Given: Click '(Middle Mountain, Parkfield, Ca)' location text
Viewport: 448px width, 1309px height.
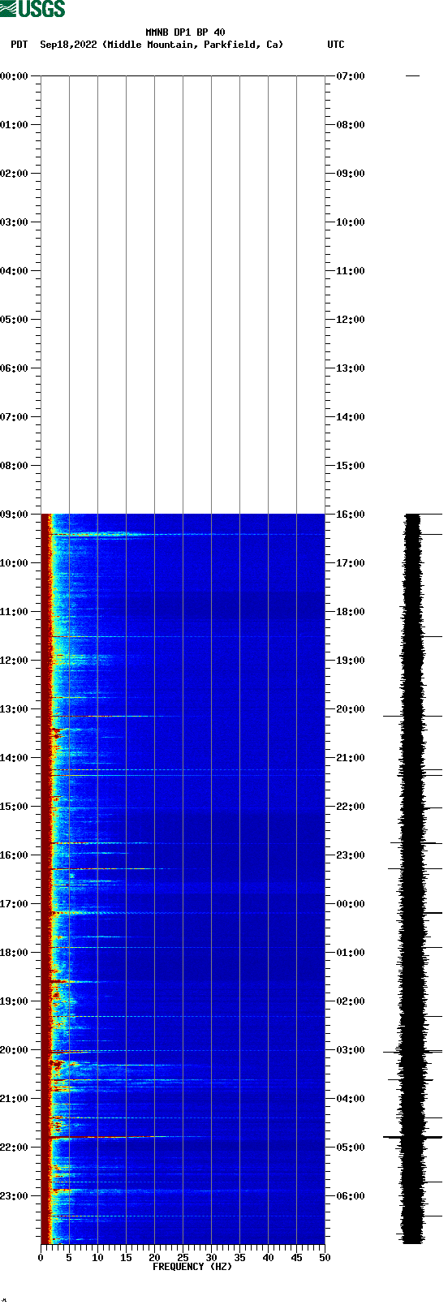Looking at the screenshot, I should pos(193,45).
